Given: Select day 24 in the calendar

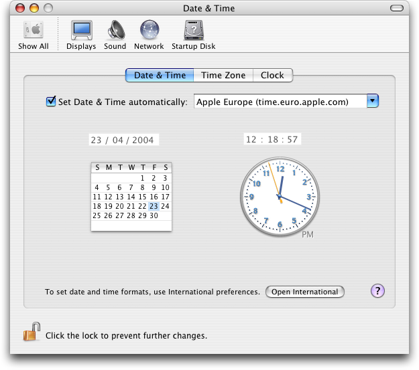Looking at the screenshot, I should click(165, 206).
